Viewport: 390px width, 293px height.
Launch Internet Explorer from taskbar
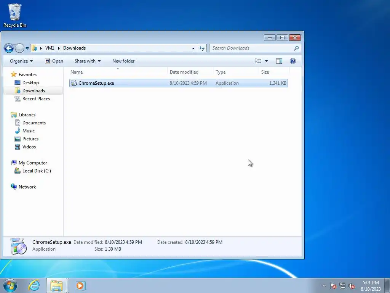(x=34, y=285)
